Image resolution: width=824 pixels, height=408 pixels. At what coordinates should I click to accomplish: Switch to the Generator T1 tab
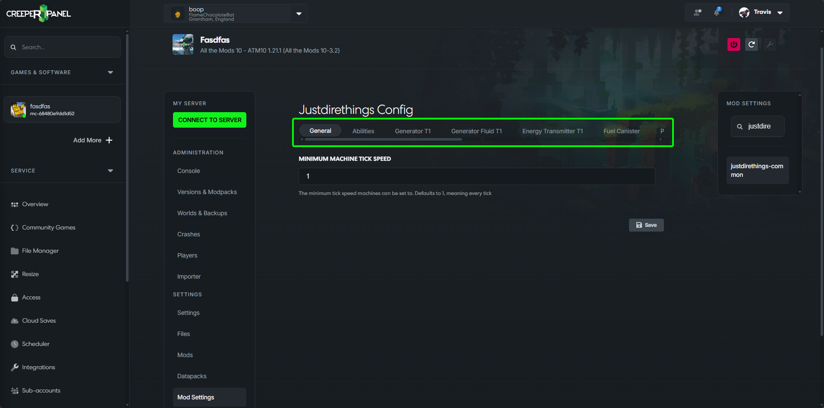click(x=413, y=131)
